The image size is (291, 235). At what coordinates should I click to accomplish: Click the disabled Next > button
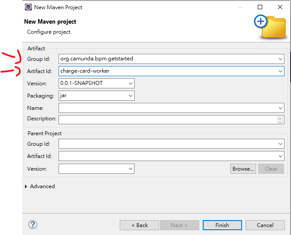point(180,225)
